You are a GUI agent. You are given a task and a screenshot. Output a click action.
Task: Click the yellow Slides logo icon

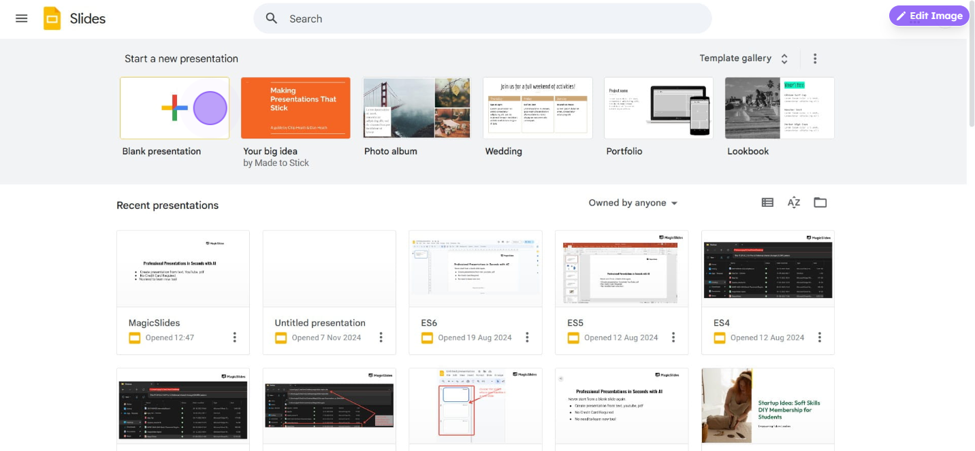point(52,18)
